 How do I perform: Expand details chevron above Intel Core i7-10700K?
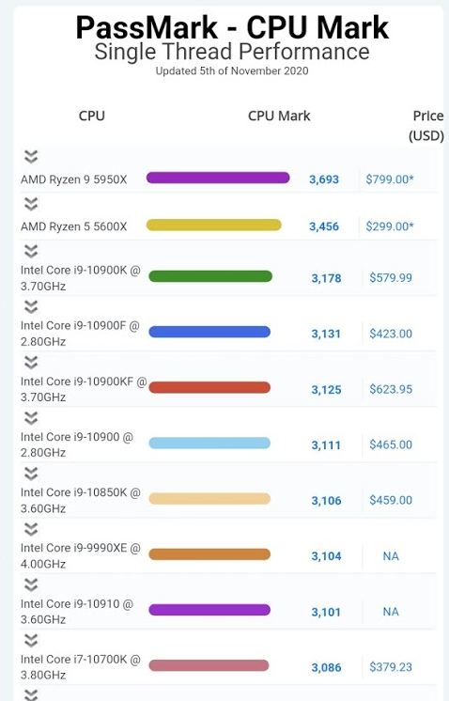point(31,641)
